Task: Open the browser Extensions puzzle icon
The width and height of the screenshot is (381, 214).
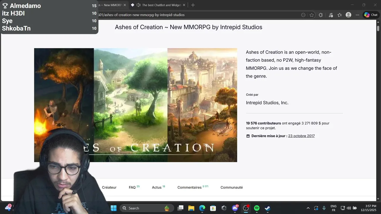Action: [321, 15]
